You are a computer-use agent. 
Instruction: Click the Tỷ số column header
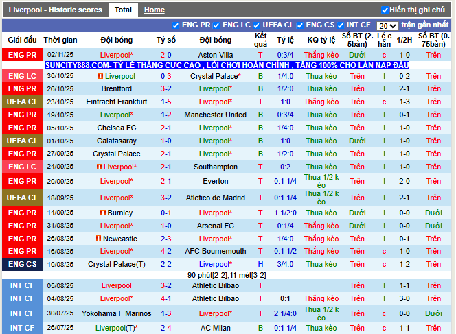[166, 40]
